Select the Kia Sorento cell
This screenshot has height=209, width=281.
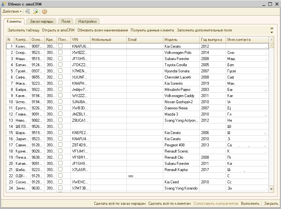[181, 83]
